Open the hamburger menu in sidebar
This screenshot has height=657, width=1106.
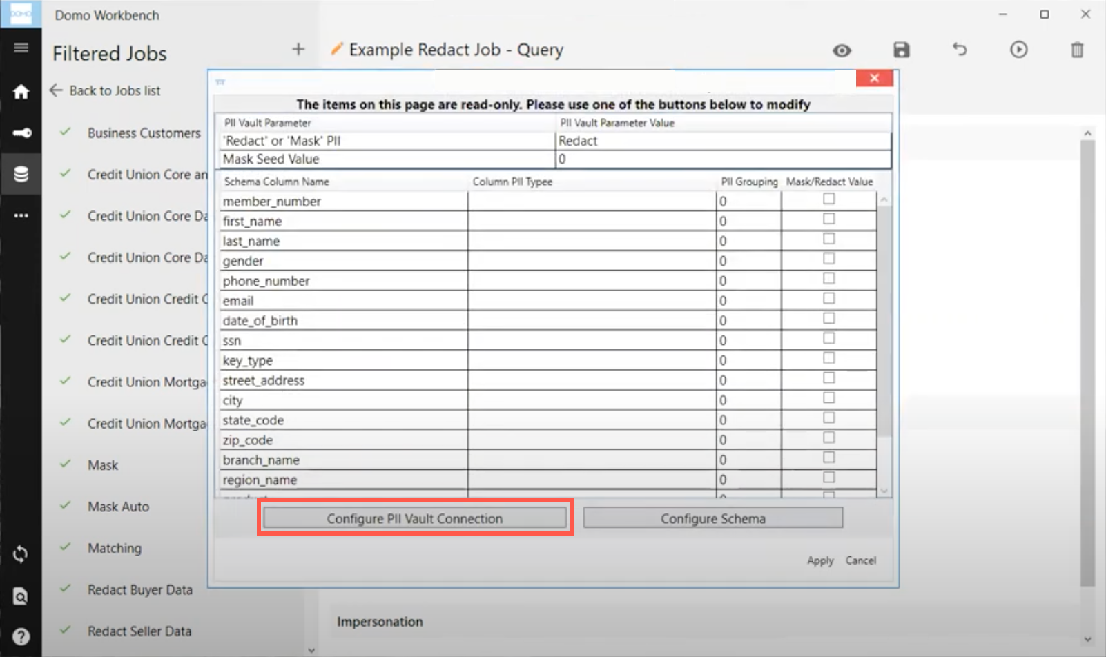pos(21,48)
